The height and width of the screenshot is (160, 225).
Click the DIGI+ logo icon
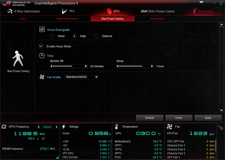click(144, 11)
